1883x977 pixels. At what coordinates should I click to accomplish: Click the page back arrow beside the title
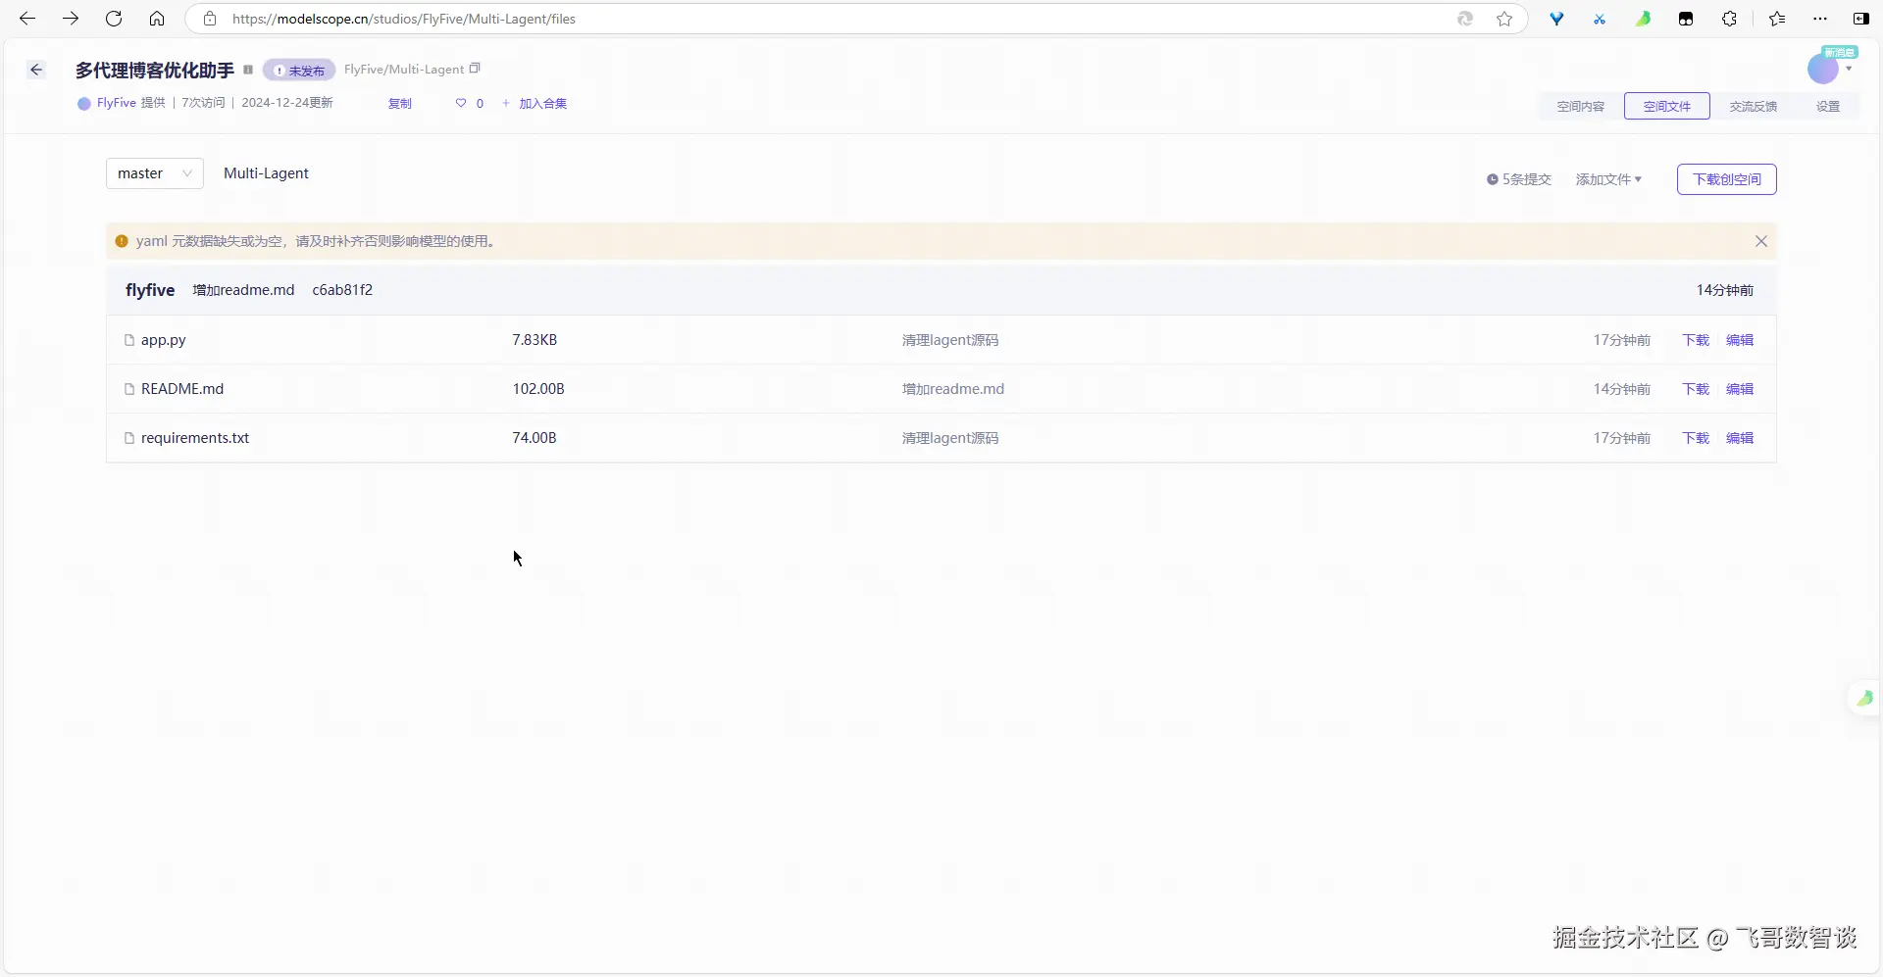(36, 70)
